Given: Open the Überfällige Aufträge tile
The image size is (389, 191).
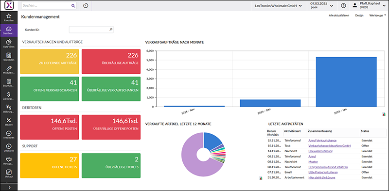Looking at the screenshot, I should 111,62.
